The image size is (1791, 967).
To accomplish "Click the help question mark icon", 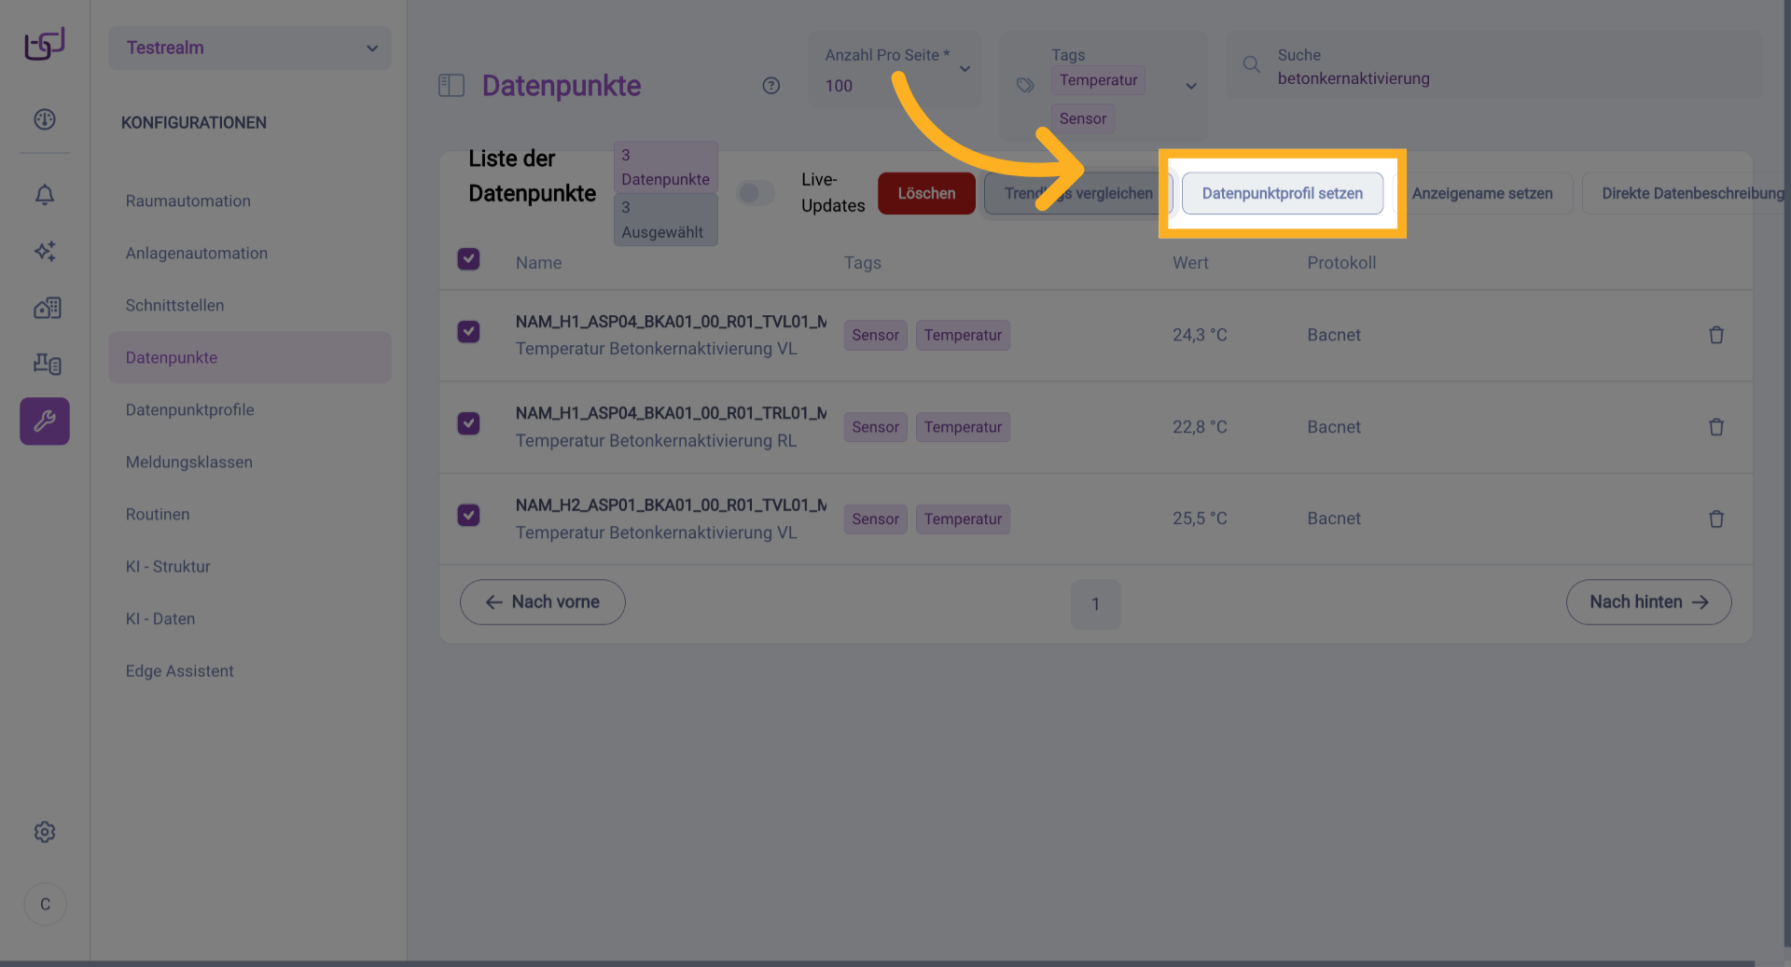I will (x=771, y=86).
